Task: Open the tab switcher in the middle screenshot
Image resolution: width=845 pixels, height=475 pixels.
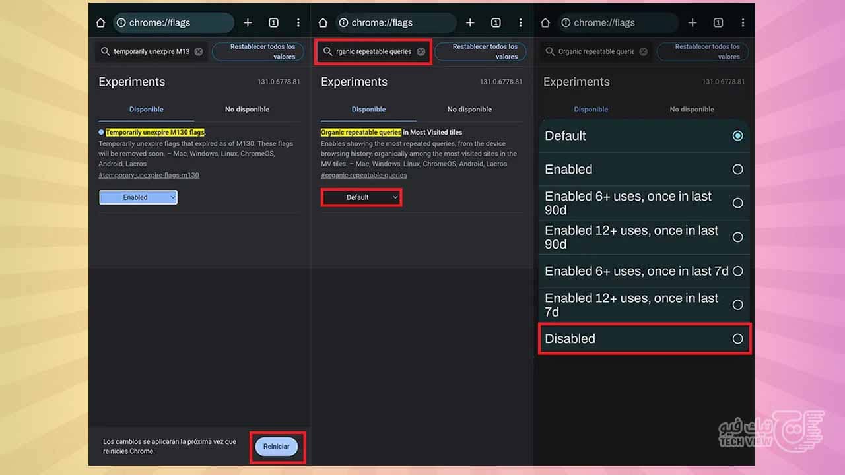Action: coord(496,22)
